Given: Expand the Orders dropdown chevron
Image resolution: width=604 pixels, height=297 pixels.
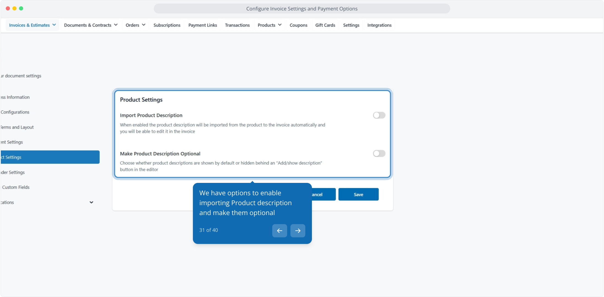Looking at the screenshot, I should click(x=144, y=25).
